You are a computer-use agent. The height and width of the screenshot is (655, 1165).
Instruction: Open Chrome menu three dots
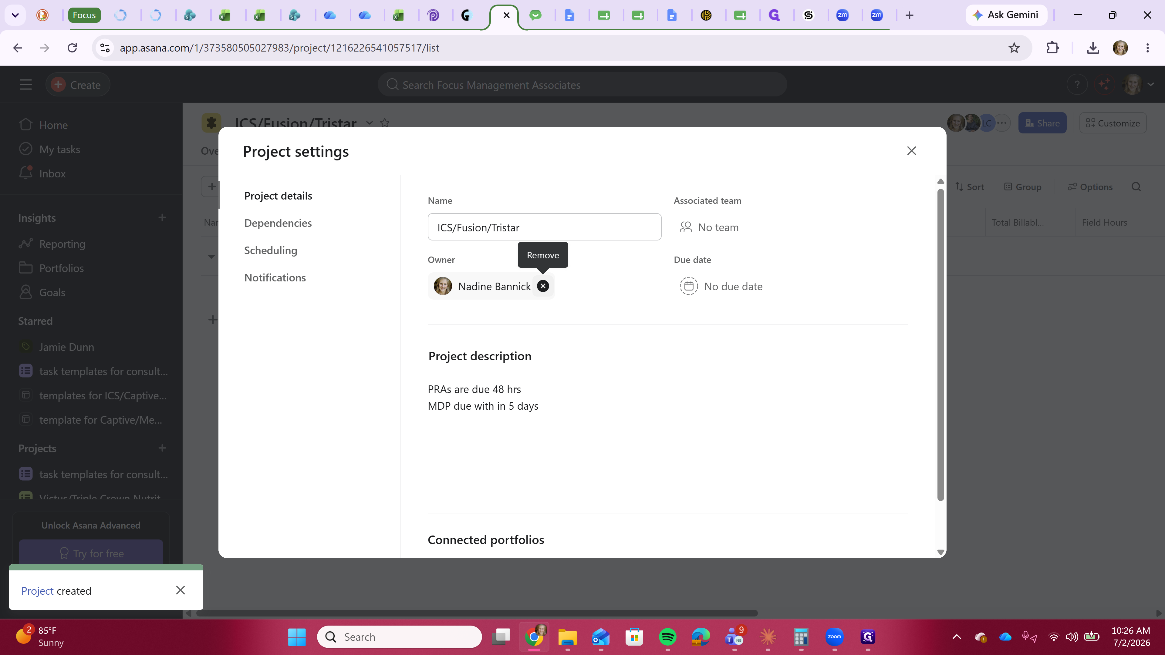pos(1147,48)
